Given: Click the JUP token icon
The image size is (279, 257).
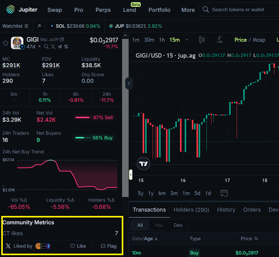Looking at the screenshot, I should tap(111, 26).
